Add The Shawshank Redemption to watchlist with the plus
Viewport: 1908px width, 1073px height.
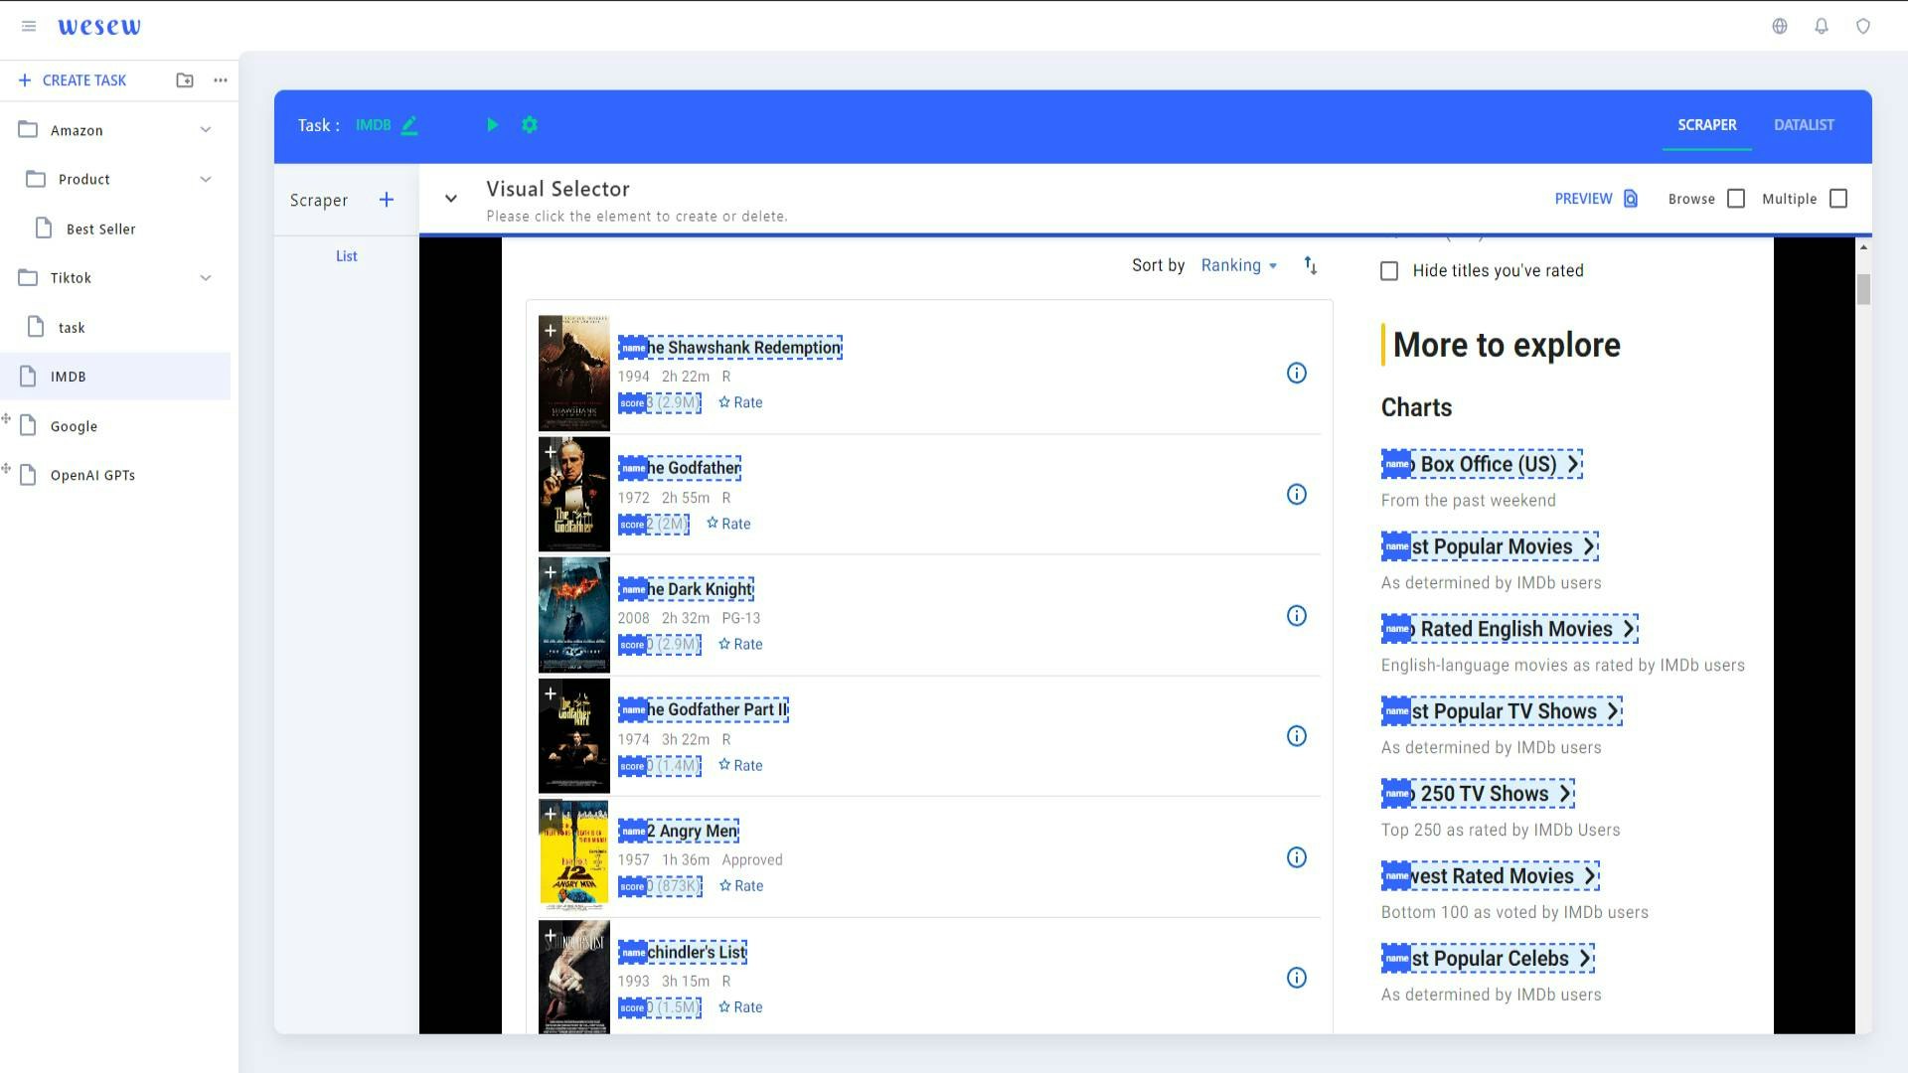click(x=551, y=331)
